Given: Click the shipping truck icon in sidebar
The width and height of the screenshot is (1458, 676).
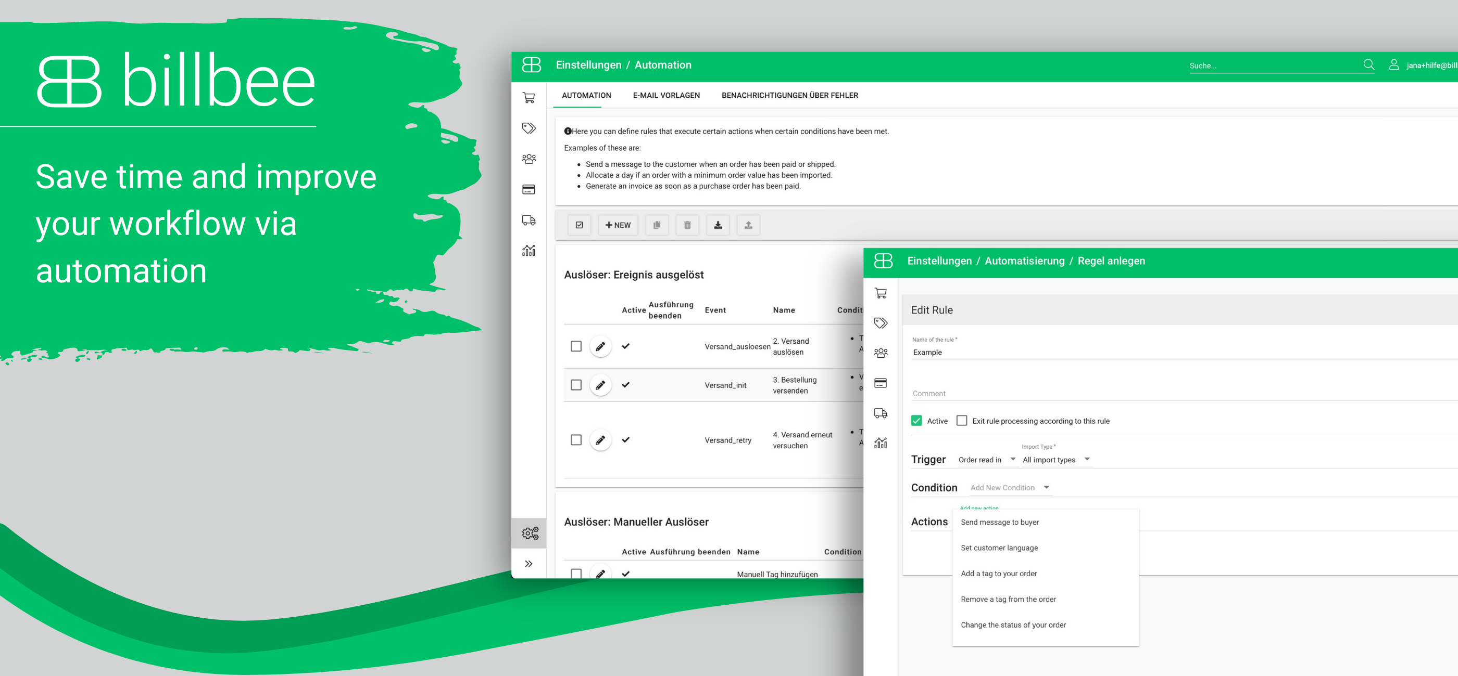Looking at the screenshot, I should [x=529, y=220].
